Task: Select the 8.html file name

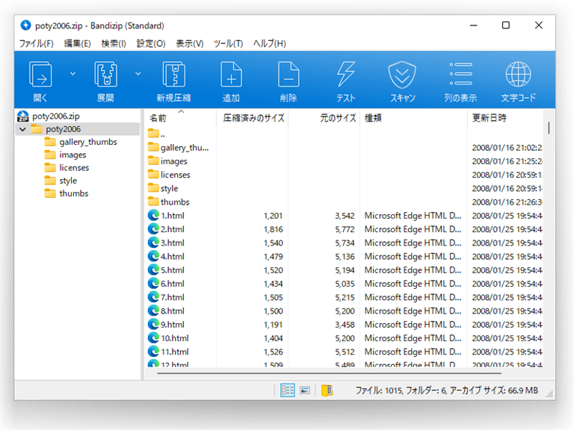Action: (173, 311)
